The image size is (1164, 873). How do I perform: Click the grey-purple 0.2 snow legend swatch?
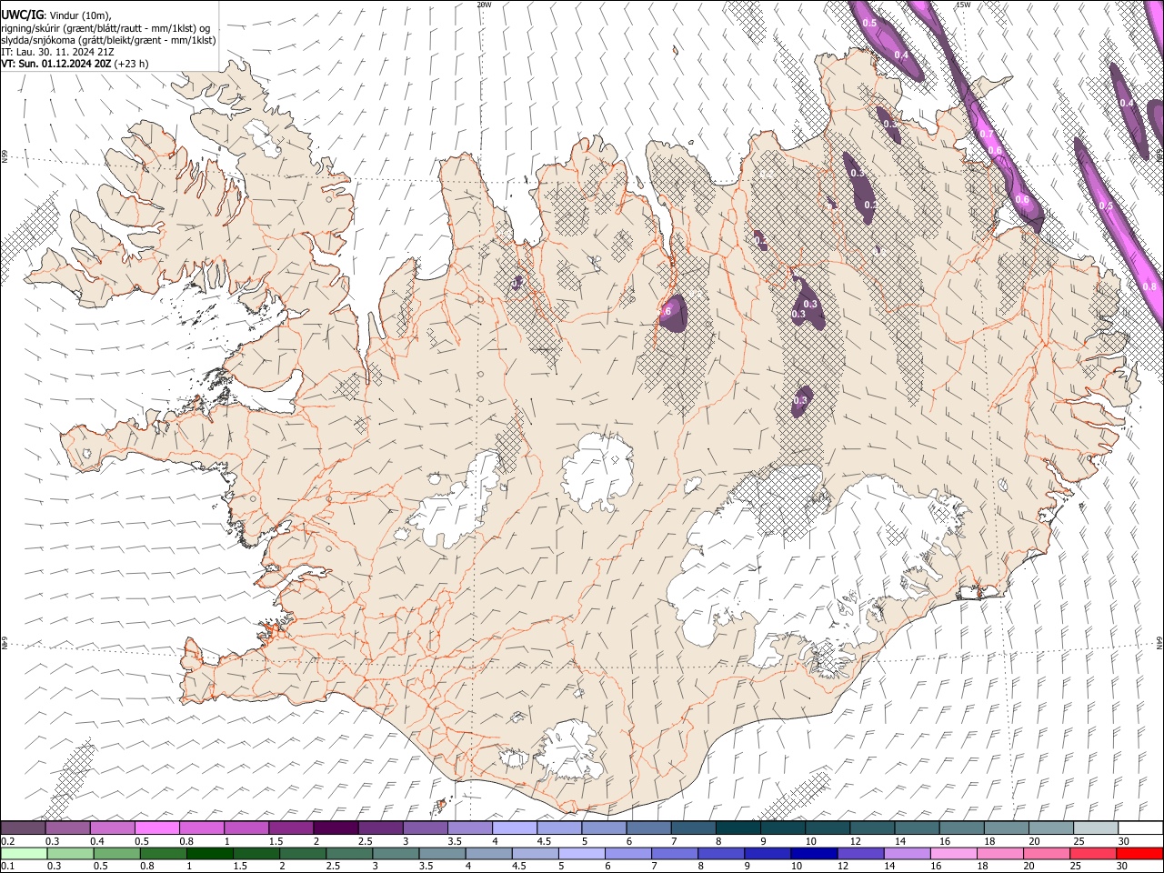tap(24, 828)
